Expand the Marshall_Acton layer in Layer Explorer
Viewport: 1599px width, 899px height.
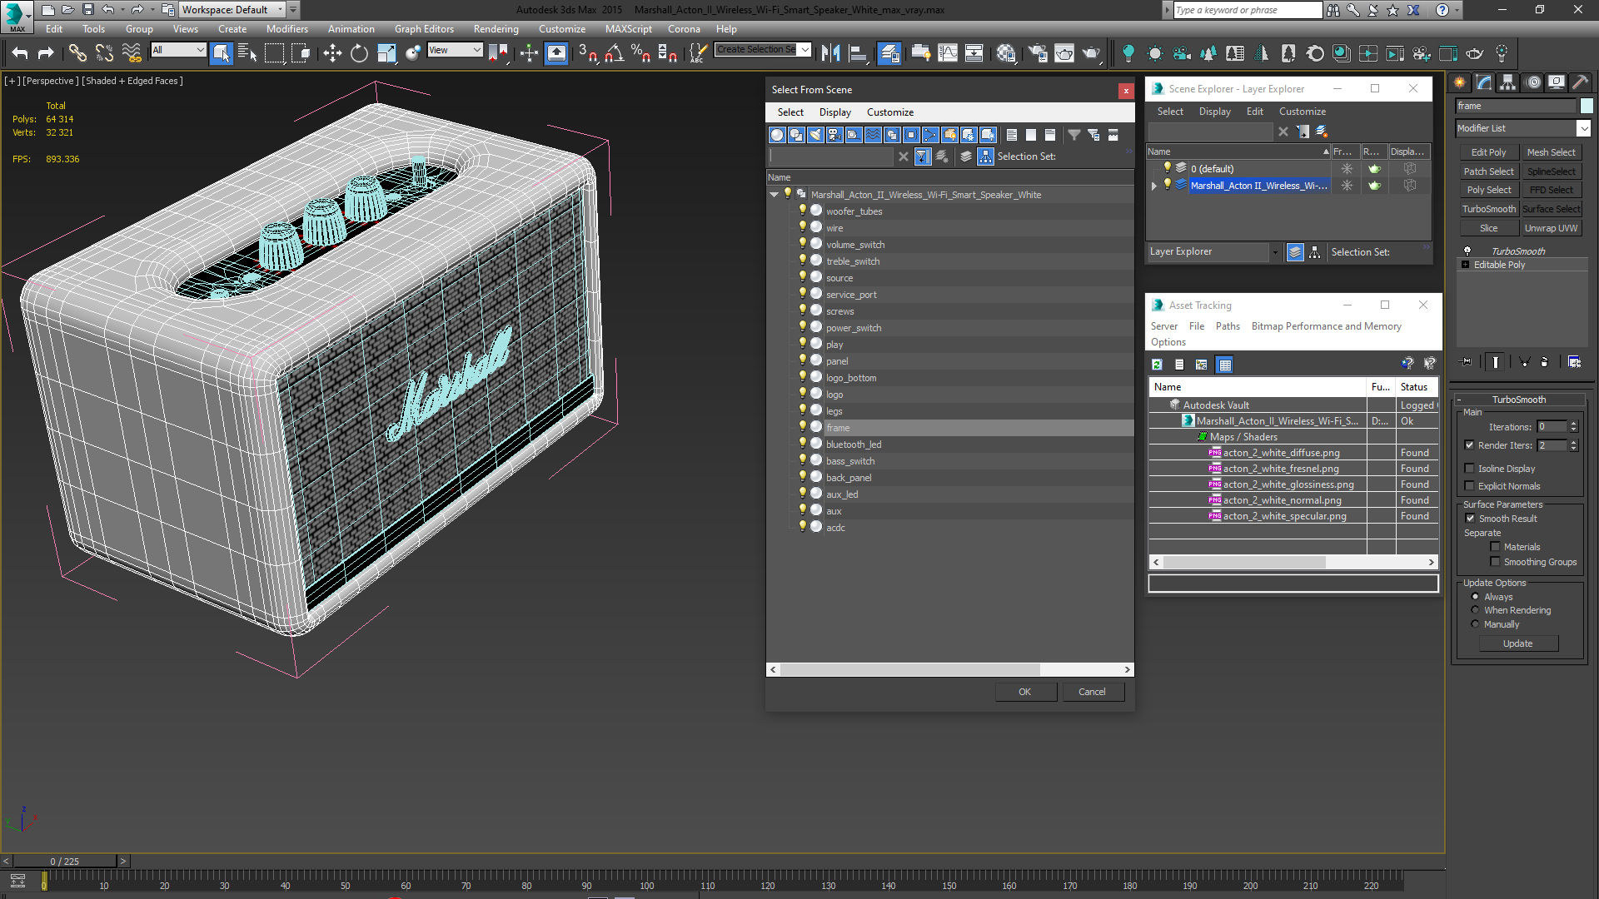pyautogui.click(x=1154, y=186)
